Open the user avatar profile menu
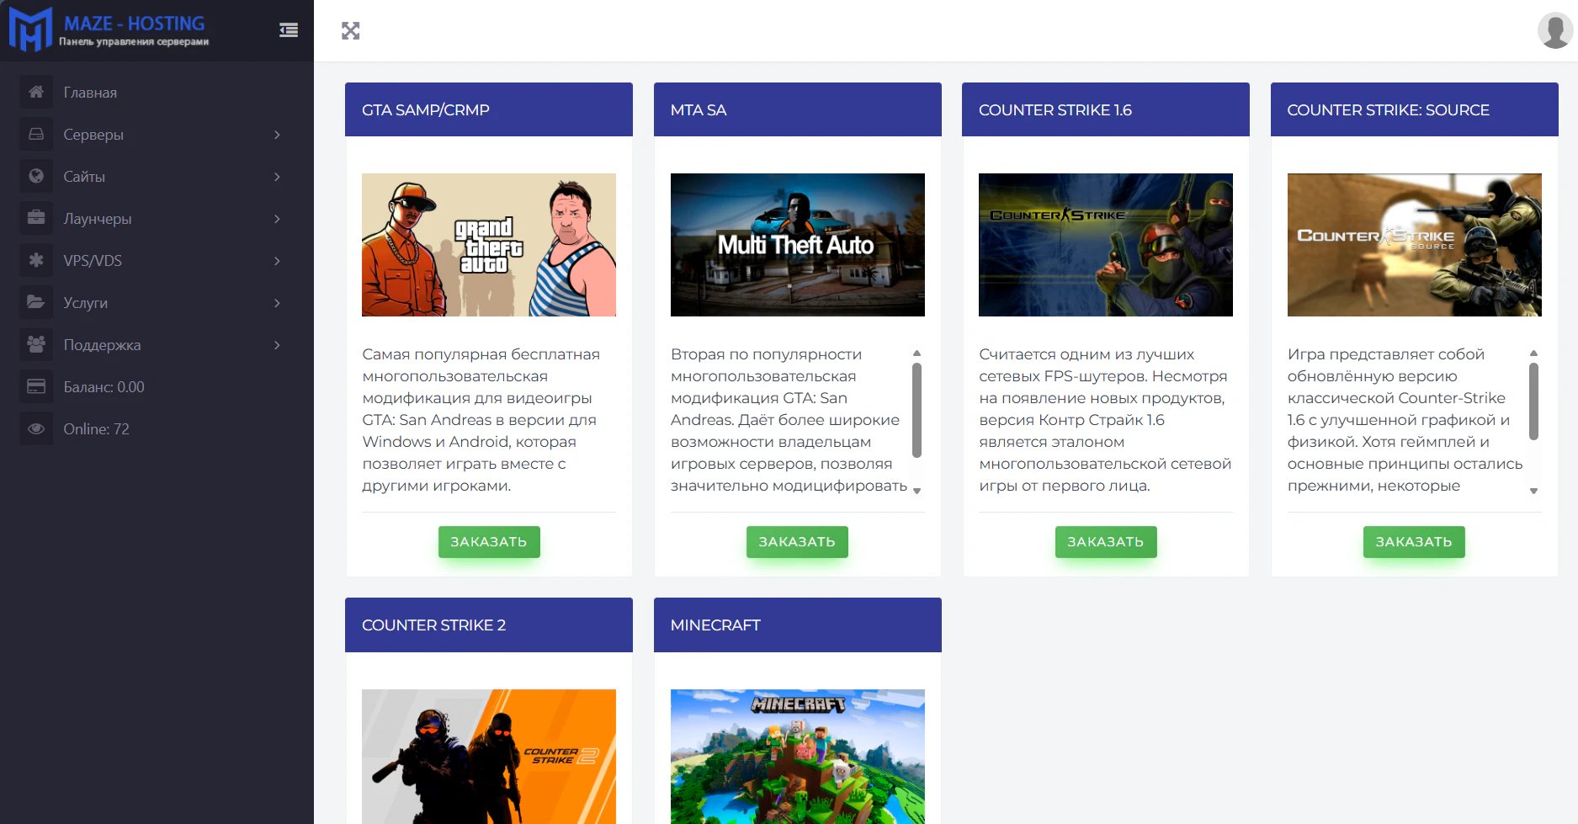This screenshot has height=824, width=1578. tap(1554, 30)
